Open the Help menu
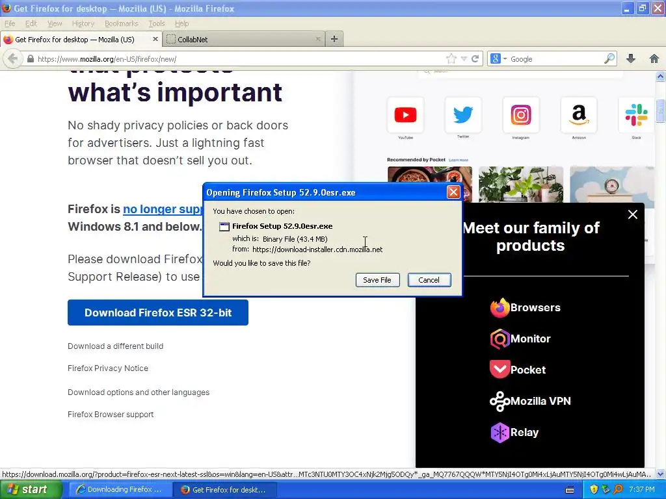This screenshot has height=499, width=666. [x=182, y=23]
